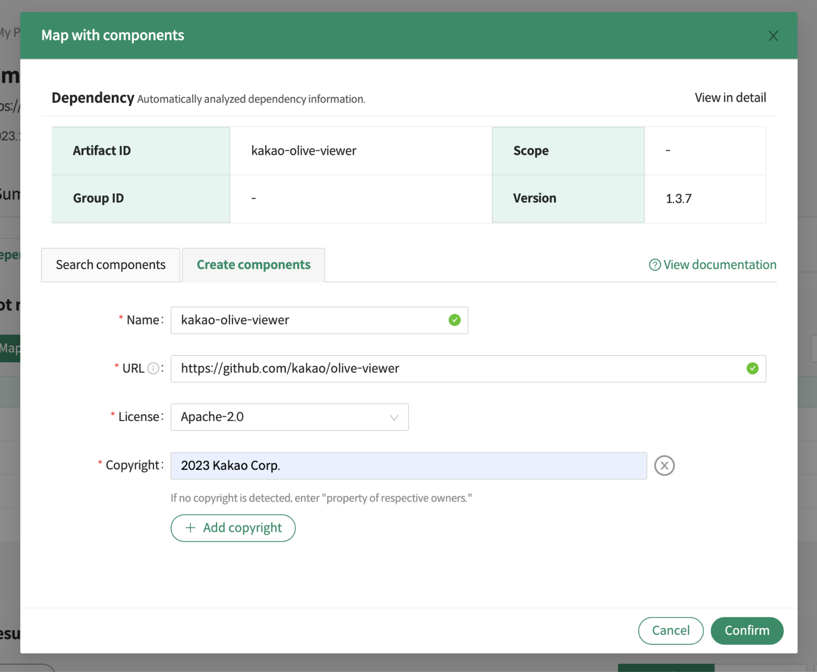Viewport: 817px width, 672px height.
Task: Remove the 2023 Kakao Corp. copyright entry
Action: pyautogui.click(x=664, y=466)
